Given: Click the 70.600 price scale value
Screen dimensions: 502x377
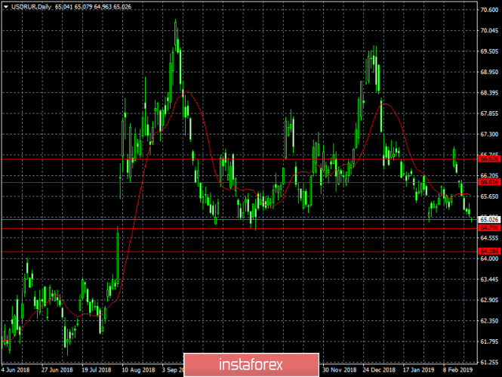Looking at the screenshot, I should pyautogui.click(x=489, y=10).
